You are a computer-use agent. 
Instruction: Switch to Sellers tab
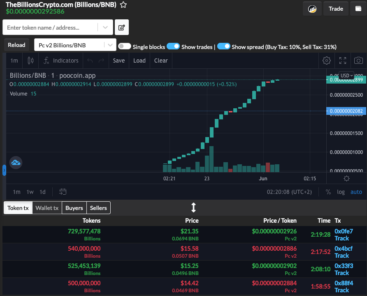point(98,208)
